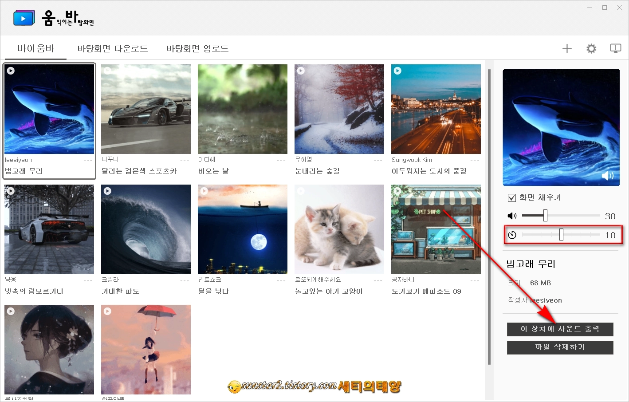This screenshot has width=629, height=402.
Task: Play the 거대한 파도 preview icon
Action: pos(108,191)
